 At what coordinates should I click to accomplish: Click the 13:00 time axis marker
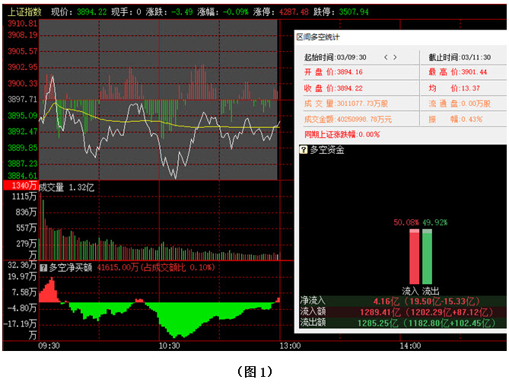pos(290,346)
